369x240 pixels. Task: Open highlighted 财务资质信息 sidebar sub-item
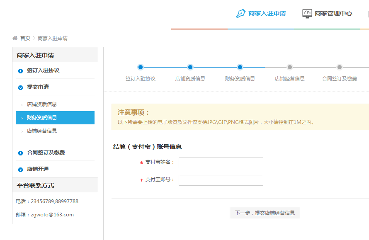[55, 118]
